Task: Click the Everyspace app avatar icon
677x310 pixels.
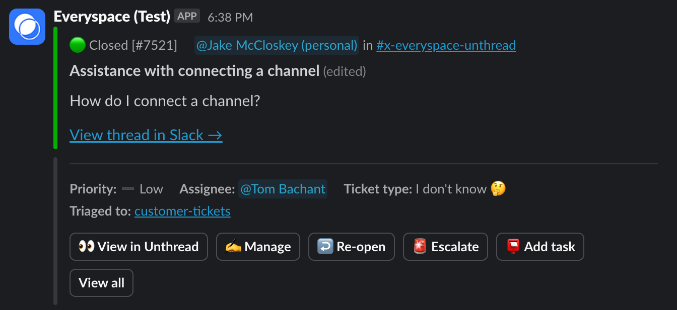Action: [x=27, y=26]
